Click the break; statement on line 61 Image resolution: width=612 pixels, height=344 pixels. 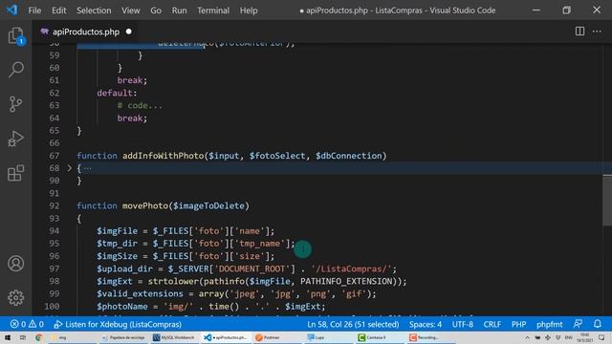pyautogui.click(x=132, y=80)
